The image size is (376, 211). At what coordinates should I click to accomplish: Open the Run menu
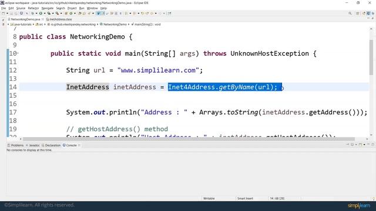click(82, 8)
